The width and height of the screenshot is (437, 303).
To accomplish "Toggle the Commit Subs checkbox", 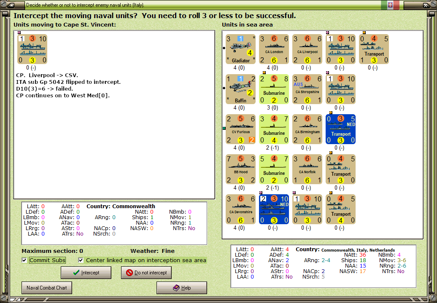I will (x=24, y=260).
